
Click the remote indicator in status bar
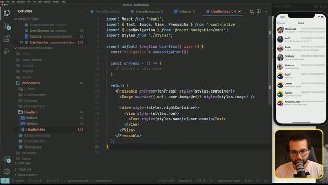5,181
